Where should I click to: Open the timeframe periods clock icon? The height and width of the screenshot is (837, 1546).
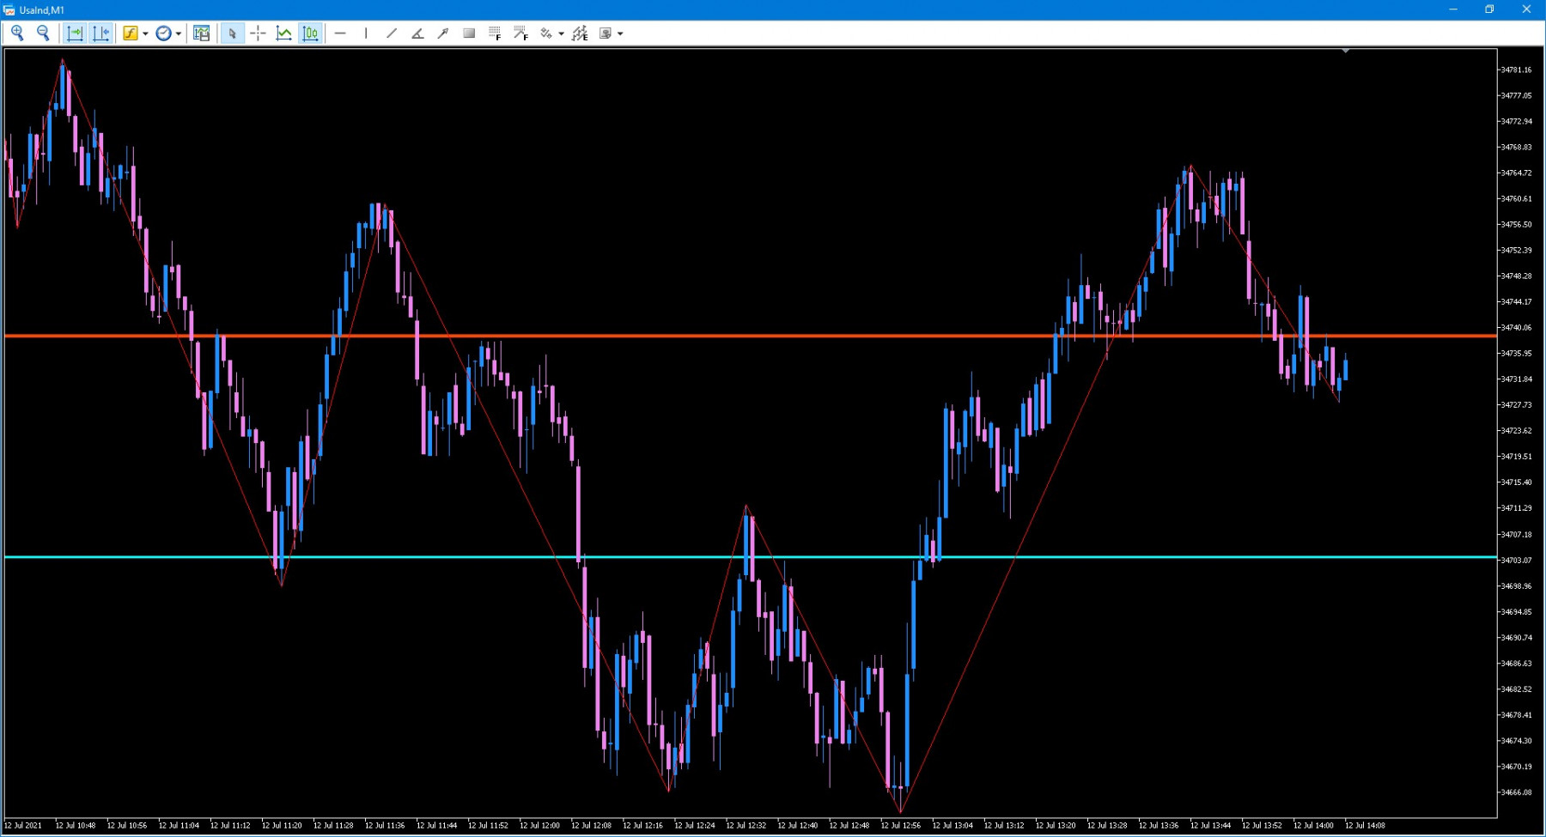pyautogui.click(x=163, y=33)
